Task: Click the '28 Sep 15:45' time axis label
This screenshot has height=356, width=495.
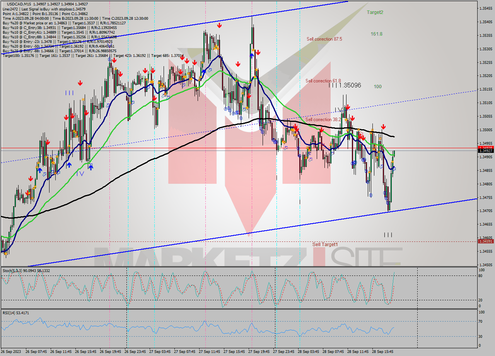Action: pyautogui.click(x=383, y=352)
